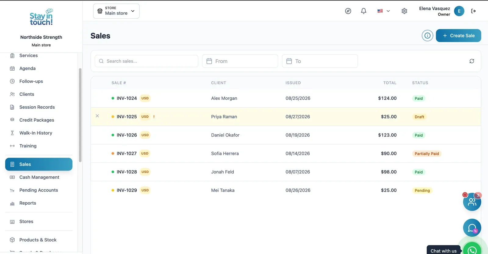Click the info circle icon

pos(428,36)
